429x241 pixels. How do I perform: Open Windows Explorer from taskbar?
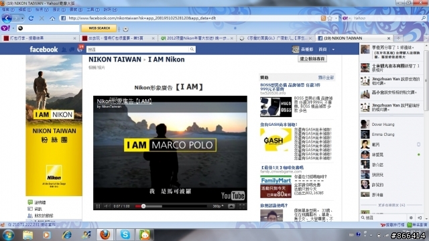(28, 235)
